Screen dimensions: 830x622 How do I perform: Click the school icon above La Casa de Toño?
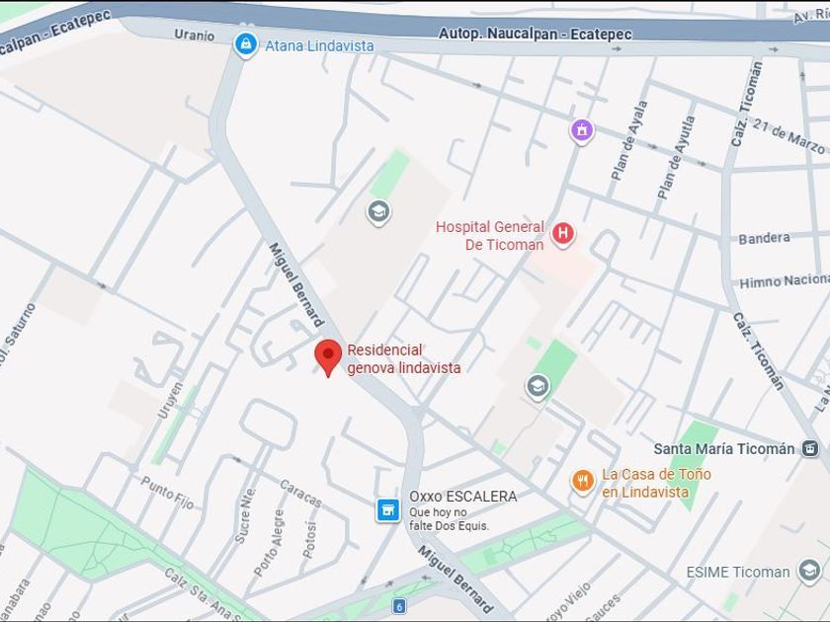pos(538,386)
